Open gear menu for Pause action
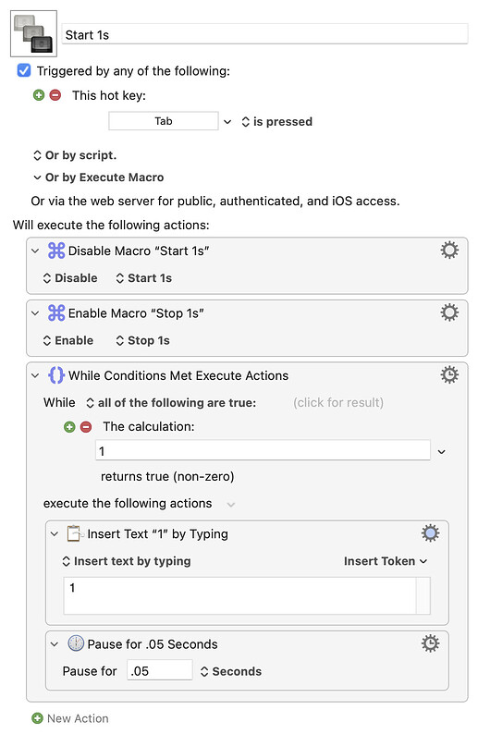The height and width of the screenshot is (734, 478). pos(430,643)
